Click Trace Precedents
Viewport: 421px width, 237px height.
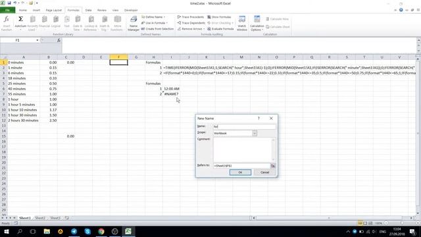(x=191, y=17)
